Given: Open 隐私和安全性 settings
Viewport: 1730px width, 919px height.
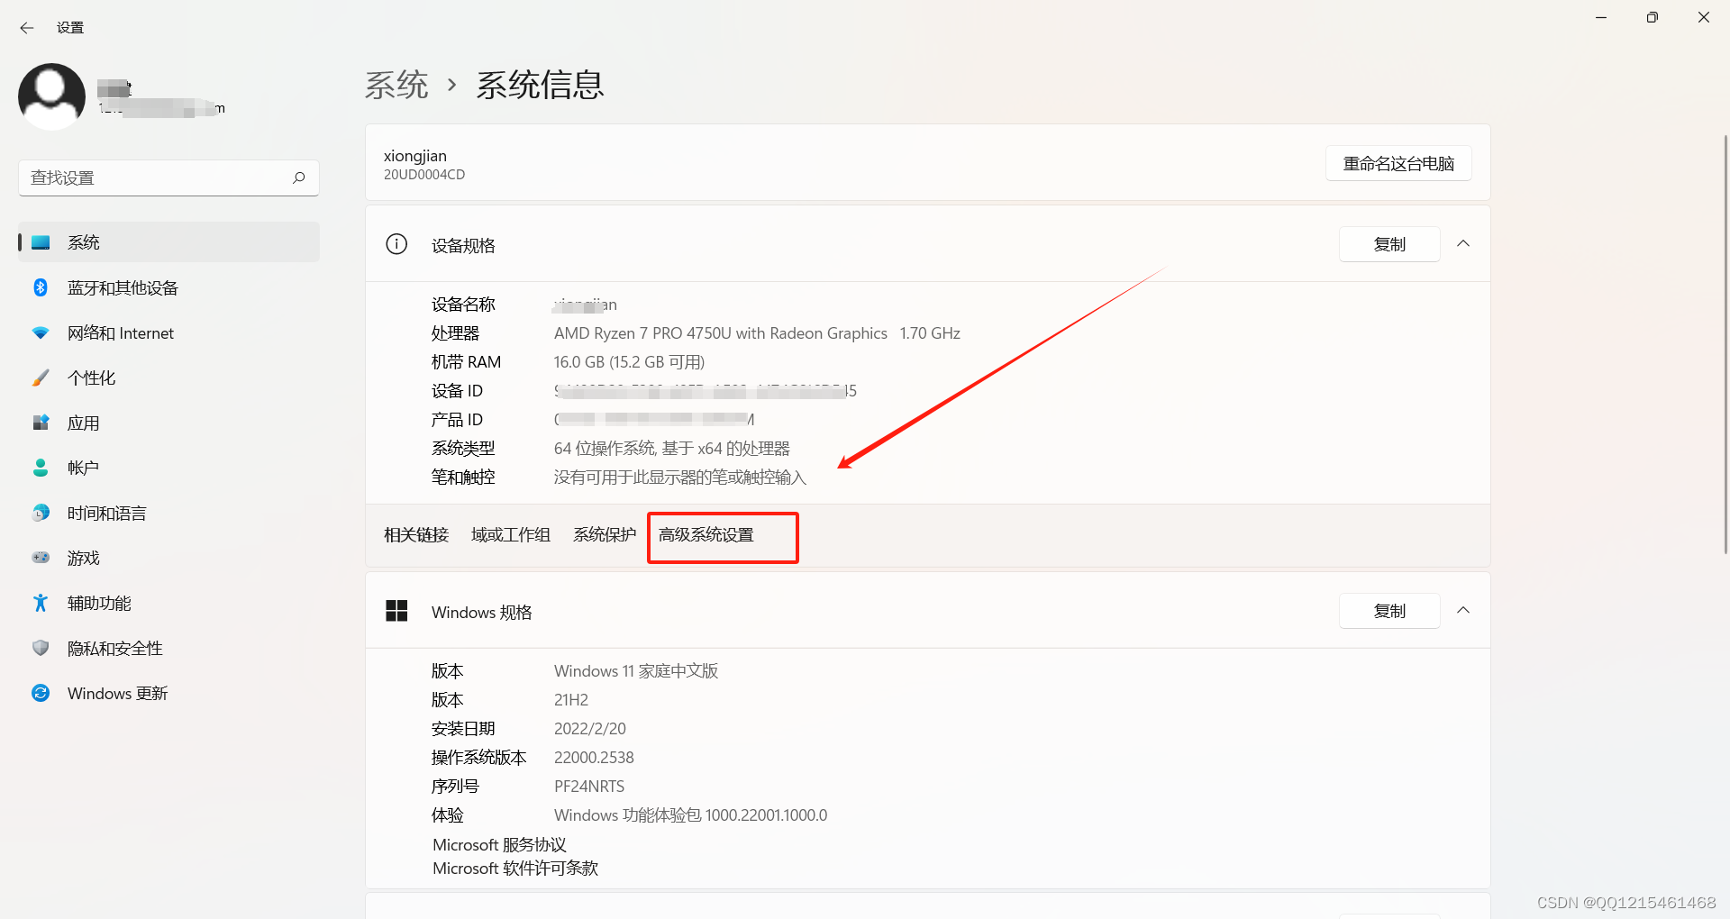Looking at the screenshot, I should 168,648.
